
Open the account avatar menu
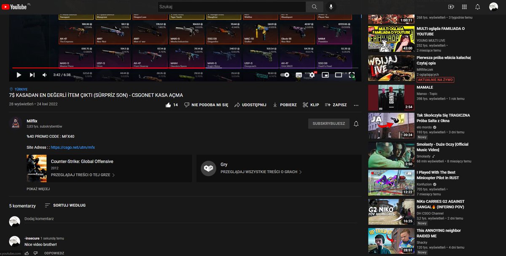click(493, 7)
